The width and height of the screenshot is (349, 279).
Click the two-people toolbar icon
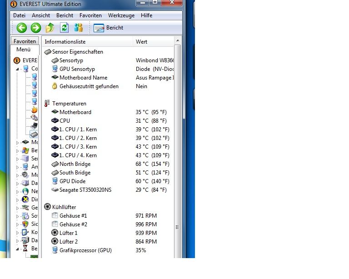pos(78,28)
